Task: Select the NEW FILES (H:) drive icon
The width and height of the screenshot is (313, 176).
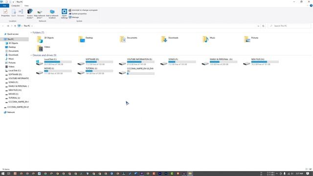Action: (246, 63)
